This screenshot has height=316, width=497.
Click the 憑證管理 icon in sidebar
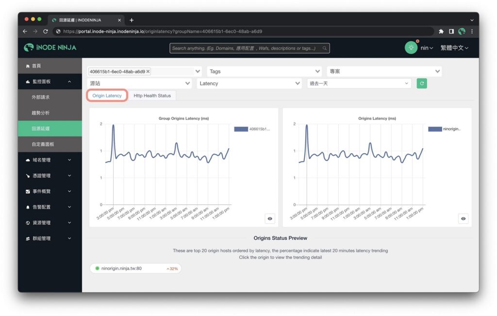click(28, 176)
